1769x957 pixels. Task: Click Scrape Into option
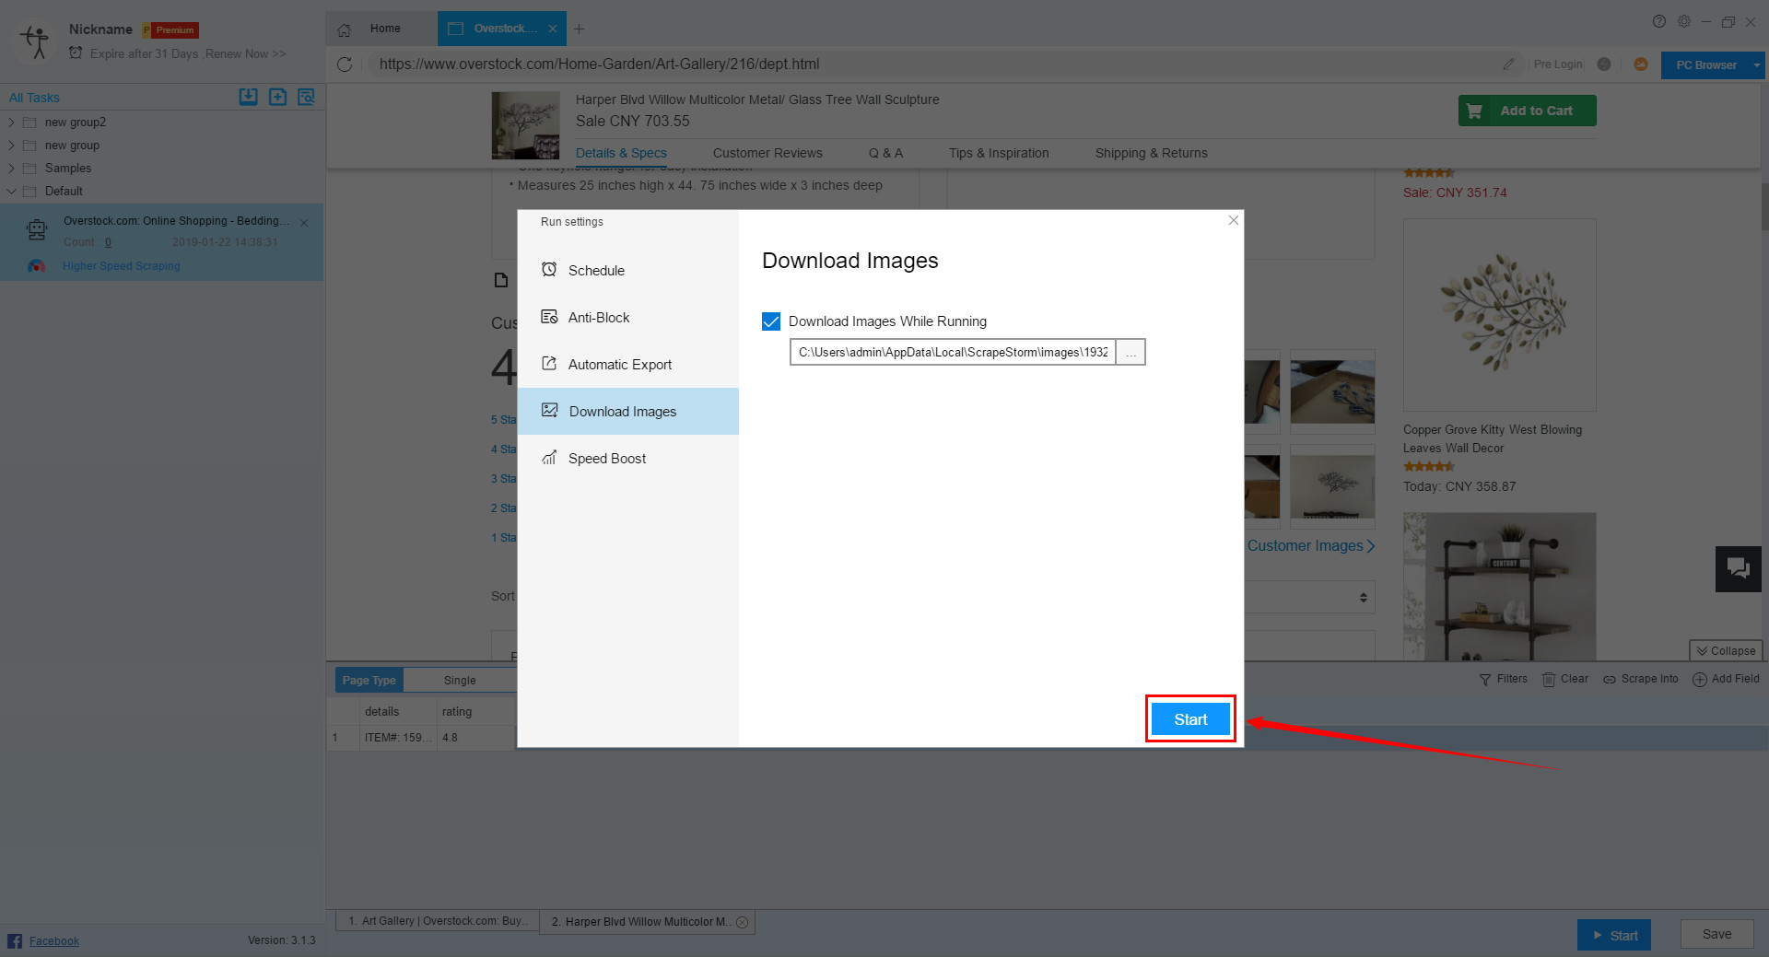[1640, 680]
